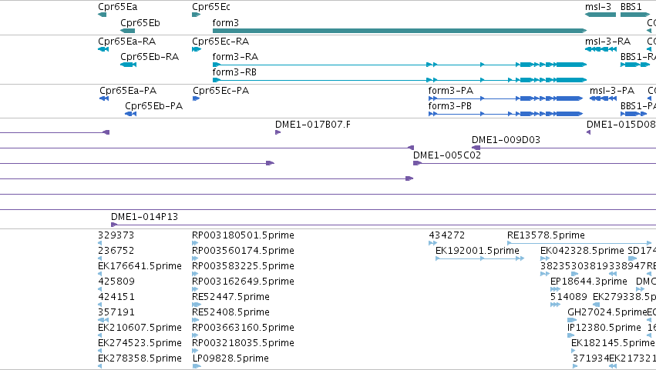Click the Cpr65Ea-RA transcript label
The width and height of the screenshot is (656, 370).
point(126,42)
